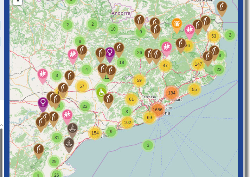Click the brown elderly marker near Perpignan

(222, 7)
